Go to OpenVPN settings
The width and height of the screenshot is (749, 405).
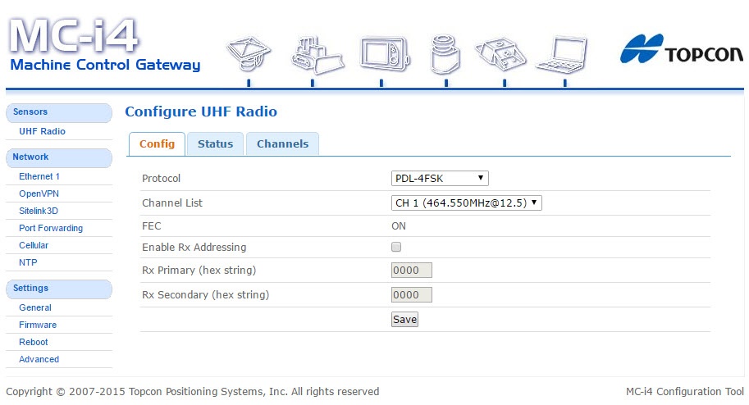(x=39, y=193)
